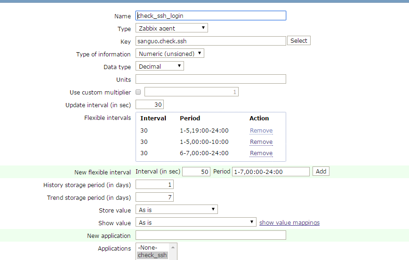Click the Action column header
Viewport: 409px width, 260px height.
(x=259, y=118)
